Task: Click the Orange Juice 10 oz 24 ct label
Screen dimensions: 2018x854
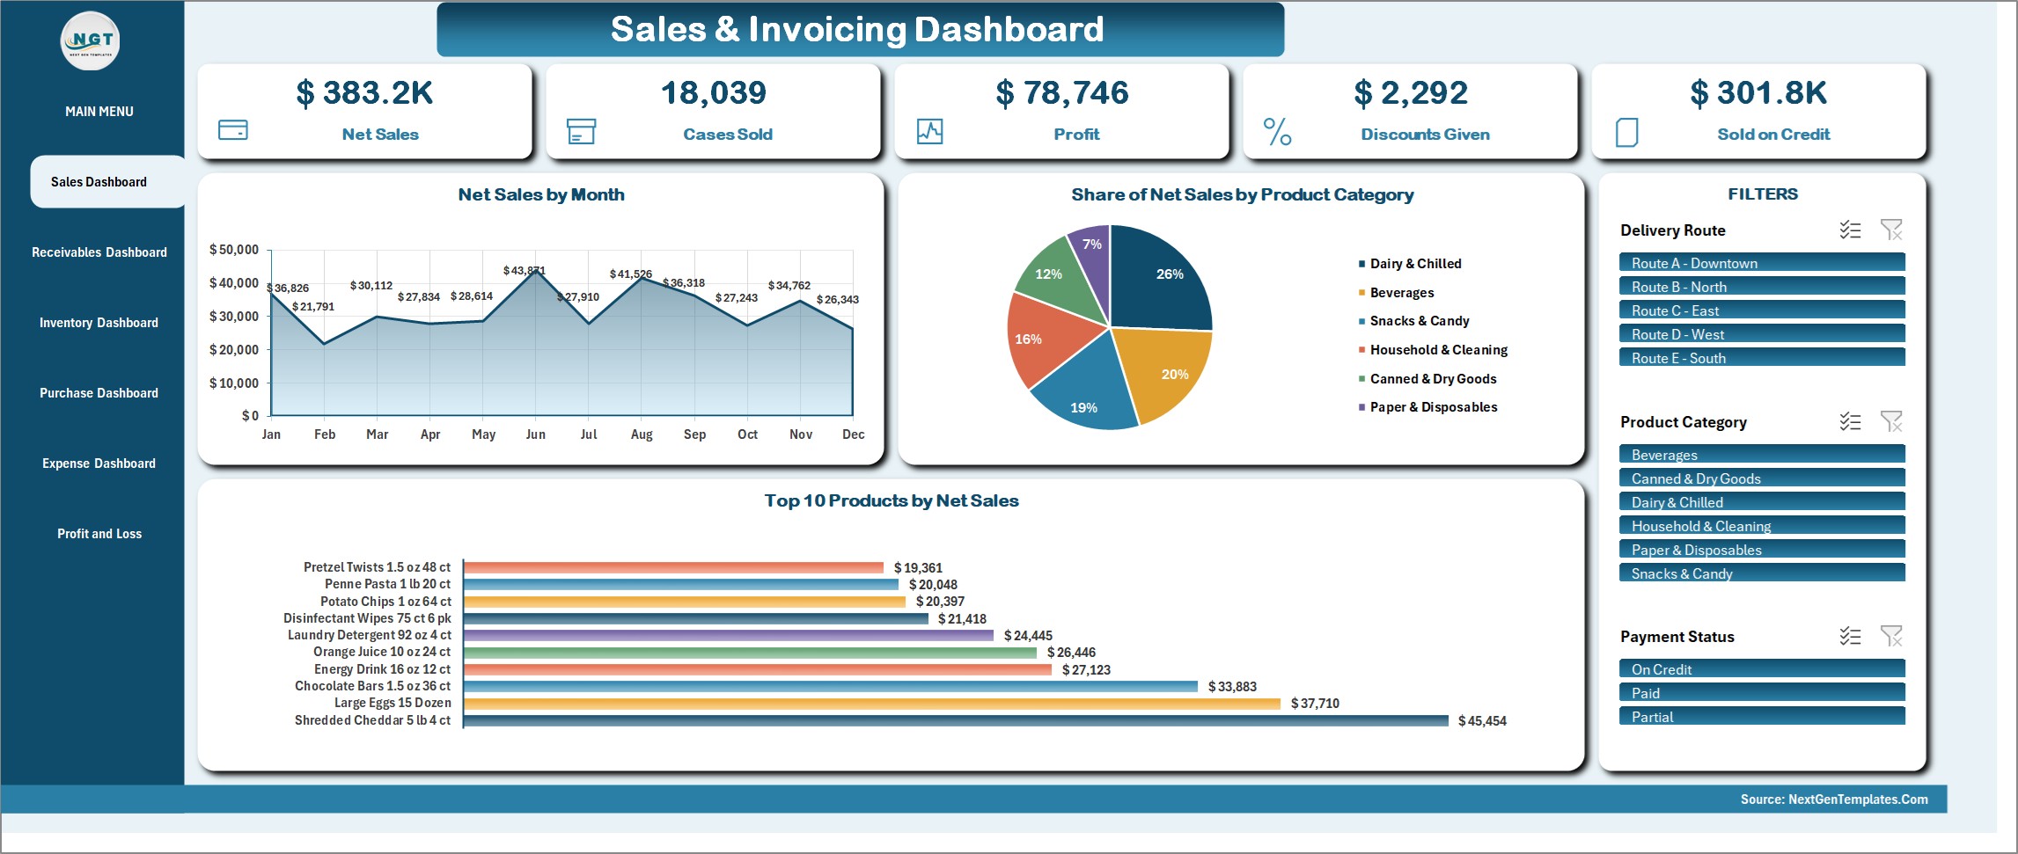Action: [382, 652]
